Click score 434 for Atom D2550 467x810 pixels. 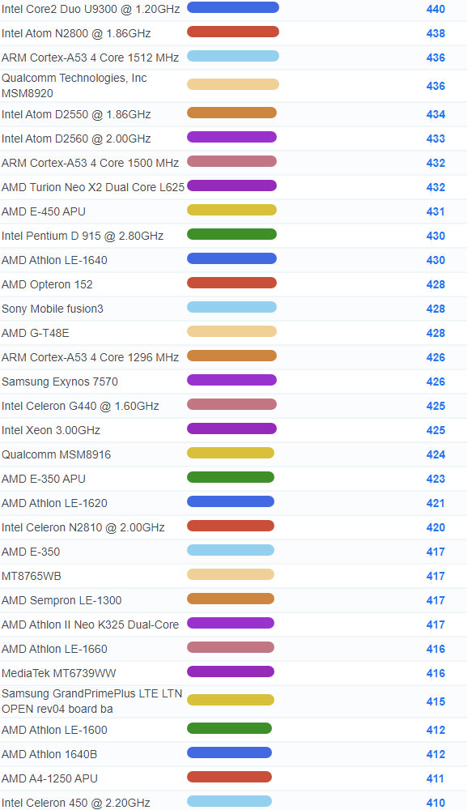[435, 114]
